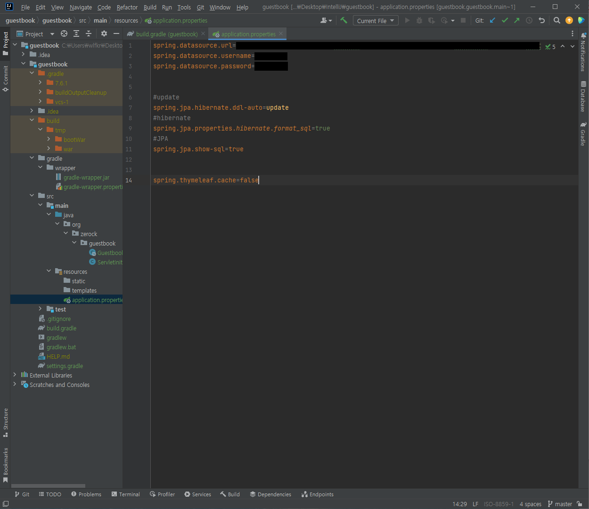Click the colorful JetBrains icon at toolbar end
589x509 pixels.
click(x=581, y=20)
